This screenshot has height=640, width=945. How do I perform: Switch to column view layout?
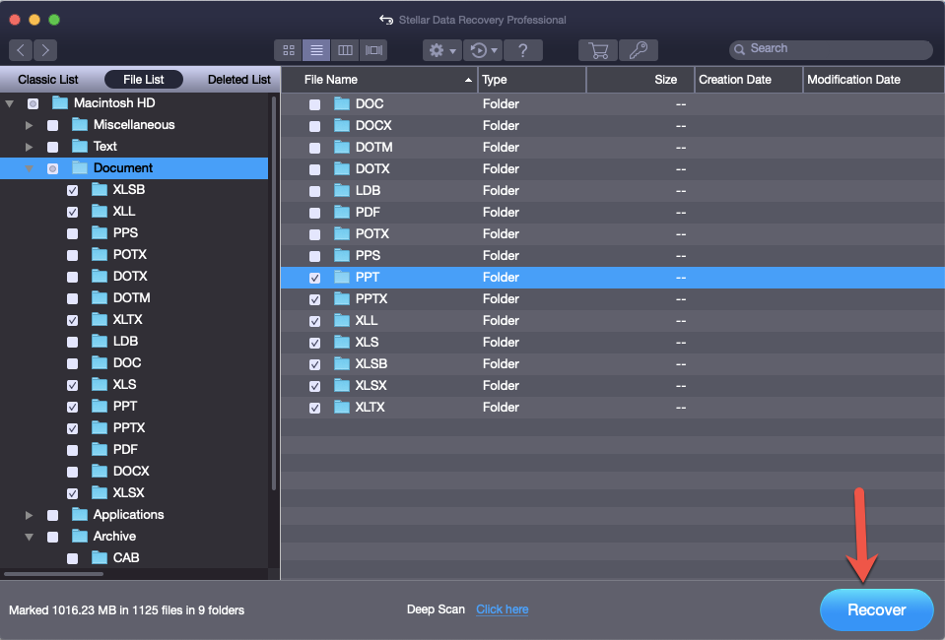345,50
